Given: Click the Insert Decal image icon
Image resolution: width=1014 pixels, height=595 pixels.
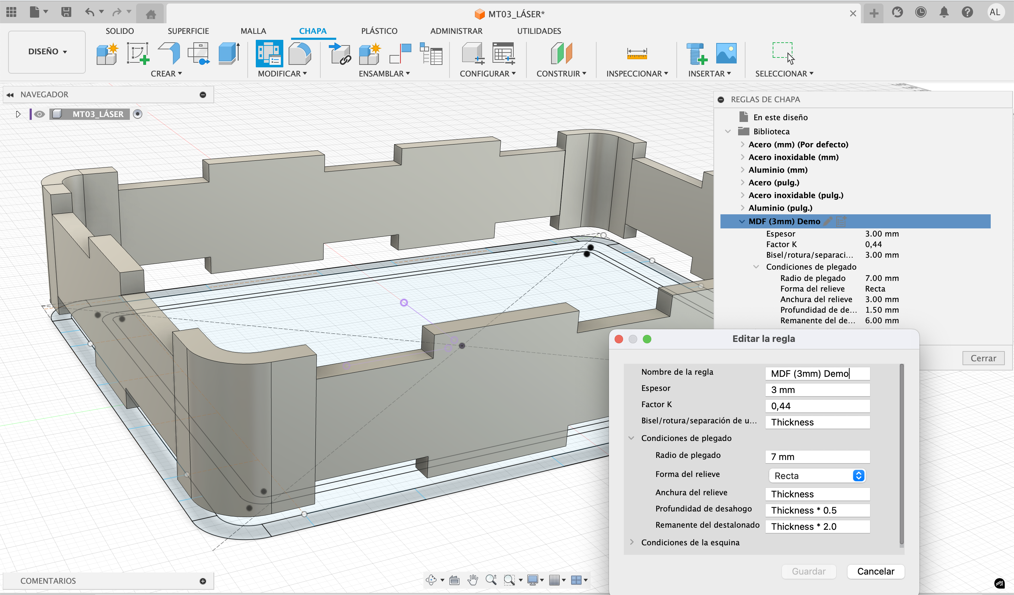Looking at the screenshot, I should tap(726, 54).
